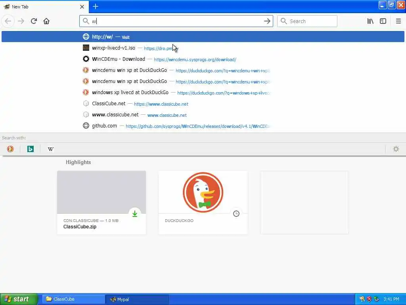Click the first system tray icon
The width and height of the screenshot is (406, 305).
pyautogui.click(x=362, y=299)
